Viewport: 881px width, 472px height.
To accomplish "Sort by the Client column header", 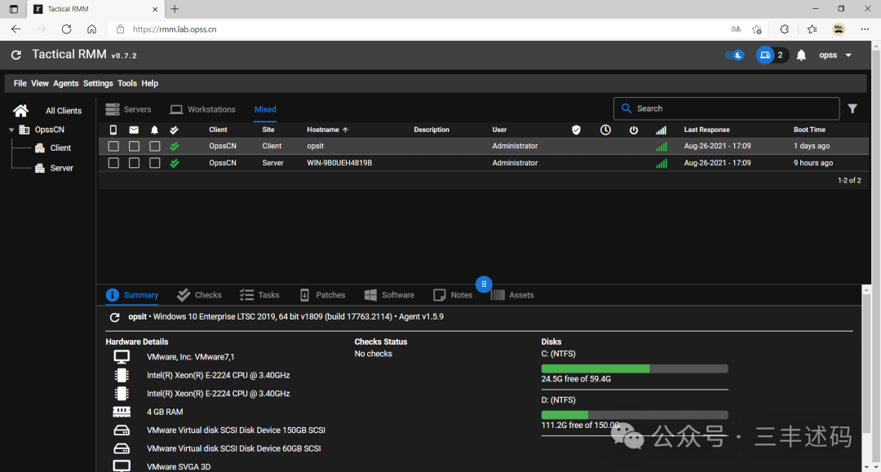I will pos(218,130).
